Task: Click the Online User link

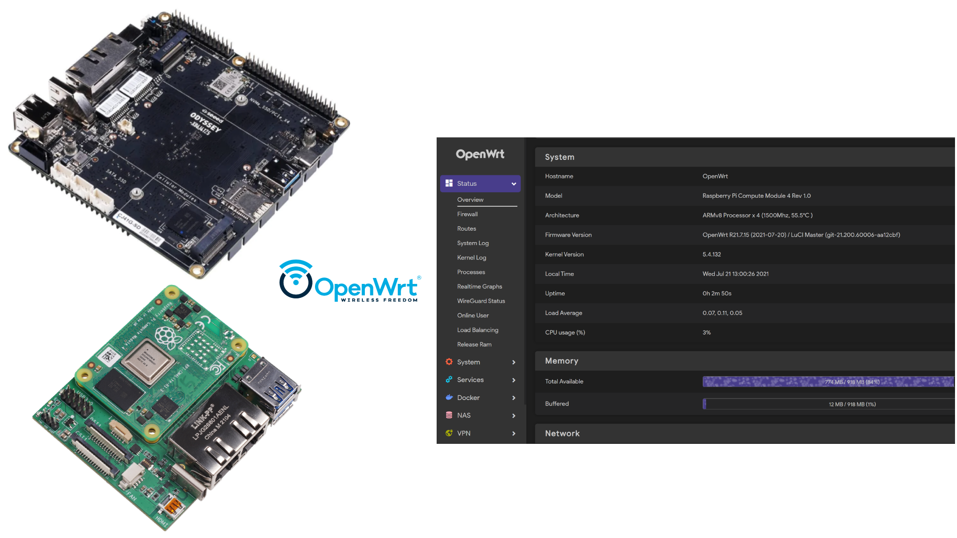Action: click(472, 315)
